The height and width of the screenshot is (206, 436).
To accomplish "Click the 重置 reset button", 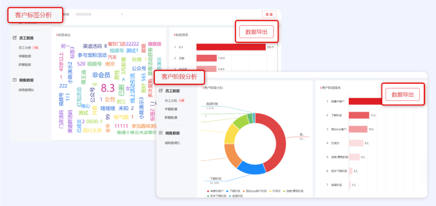I will [x=269, y=14].
